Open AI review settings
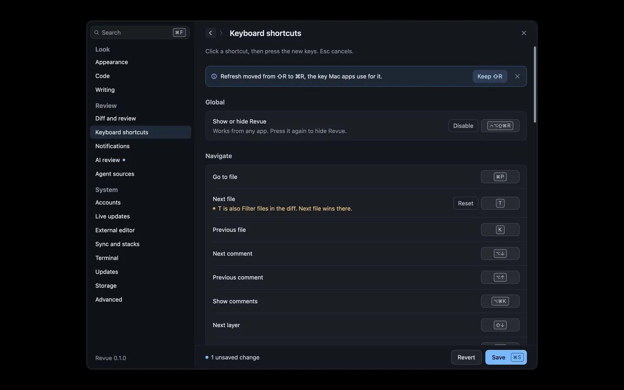624x390 pixels. point(140,160)
